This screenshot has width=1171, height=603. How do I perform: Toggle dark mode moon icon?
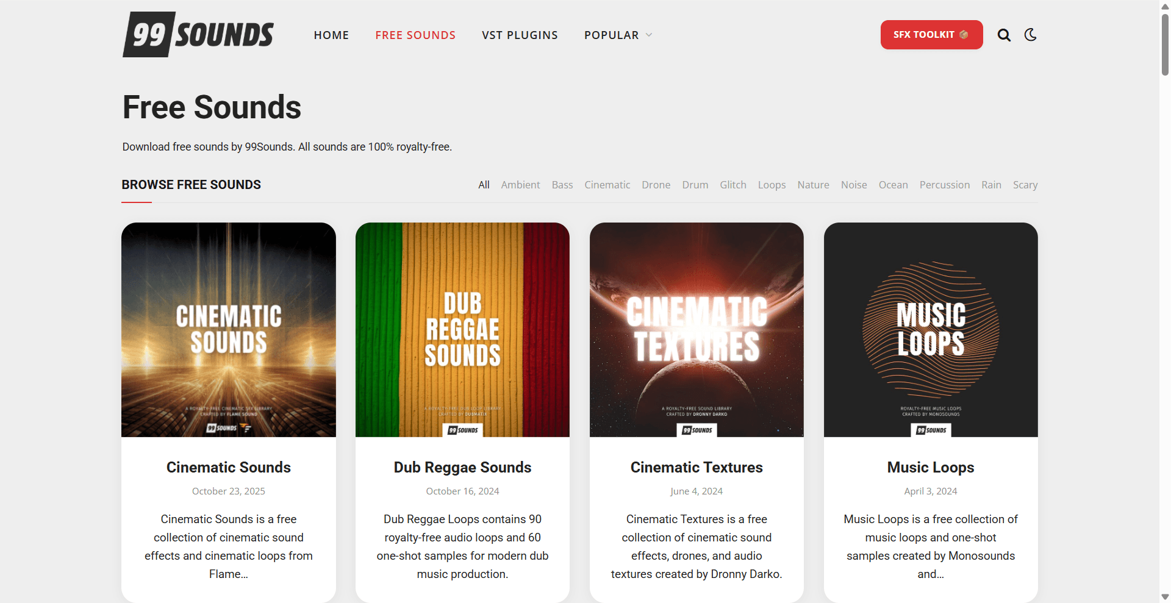point(1031,35)
